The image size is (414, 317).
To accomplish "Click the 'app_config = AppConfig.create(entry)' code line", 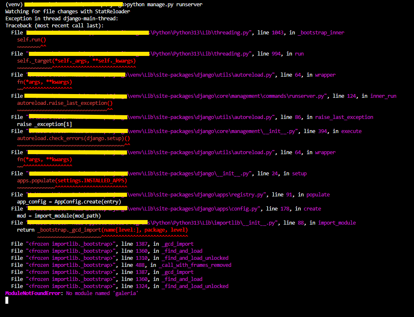I will point(69,202).
